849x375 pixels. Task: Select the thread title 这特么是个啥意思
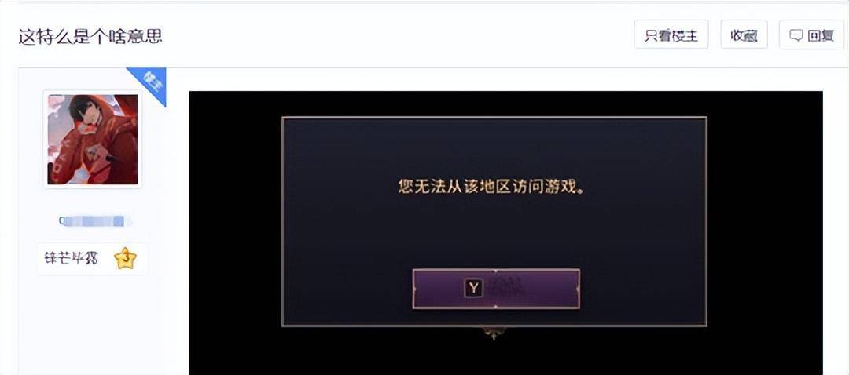click(x=90, y=37)
